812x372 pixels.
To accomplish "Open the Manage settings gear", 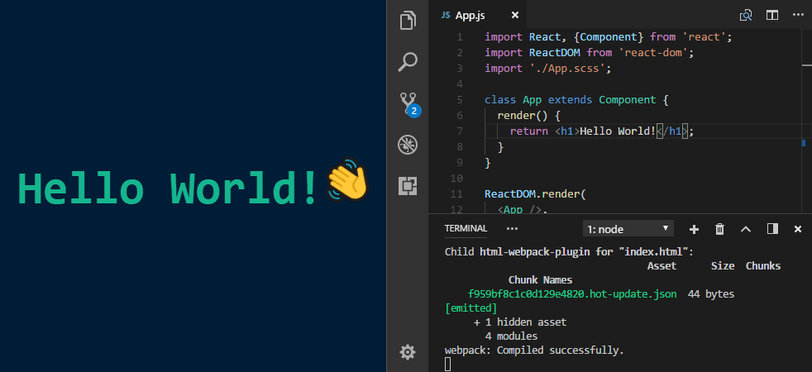I will [408, 353].
